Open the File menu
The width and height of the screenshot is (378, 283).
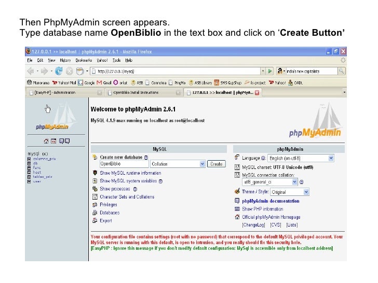click(x=30, y=60)
